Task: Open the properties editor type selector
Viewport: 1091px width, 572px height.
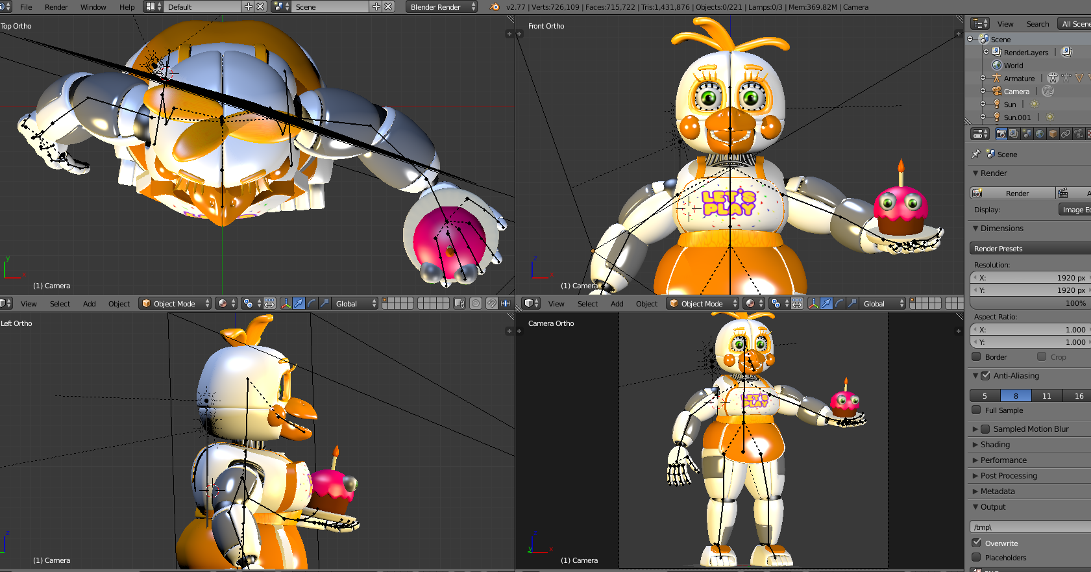Action: [979, 134]
